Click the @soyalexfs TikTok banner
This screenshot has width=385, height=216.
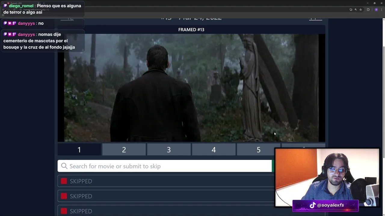pos(325,205)
